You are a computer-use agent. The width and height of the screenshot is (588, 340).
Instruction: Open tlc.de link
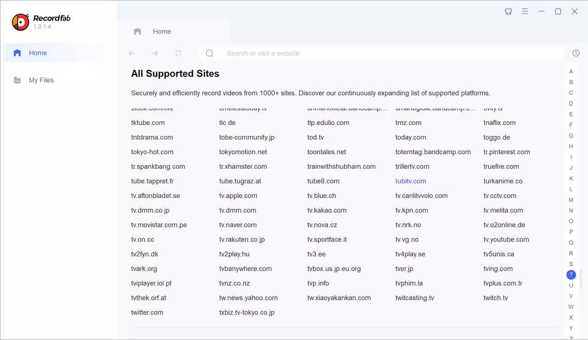(227, 123)
